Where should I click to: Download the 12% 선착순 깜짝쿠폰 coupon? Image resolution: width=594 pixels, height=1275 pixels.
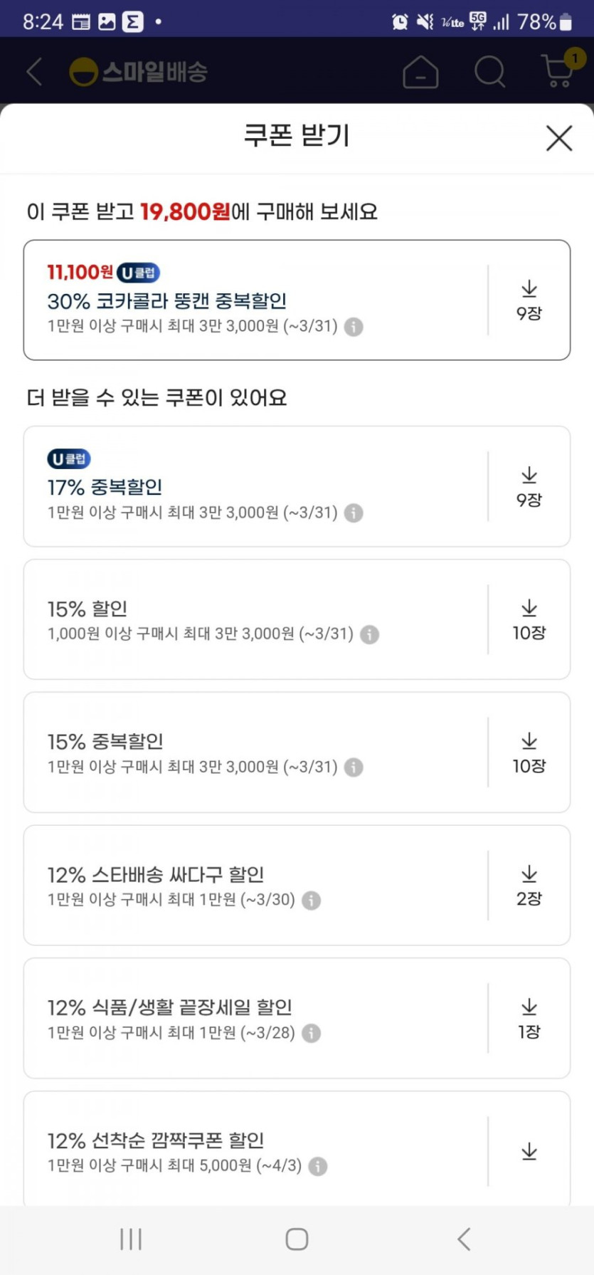click(529, 1151)
